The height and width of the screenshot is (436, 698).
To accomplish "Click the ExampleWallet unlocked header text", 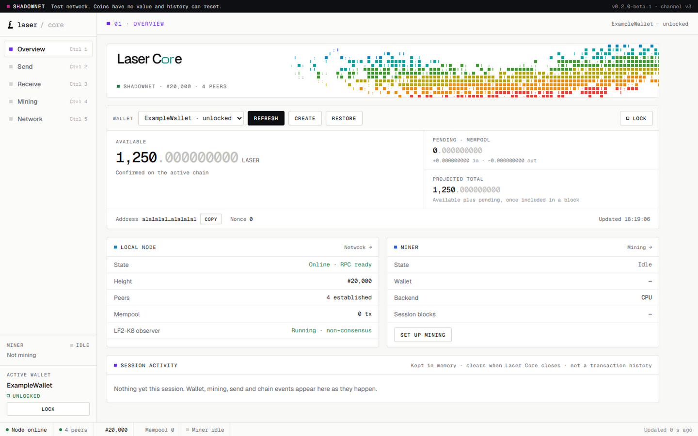I will coord(650,24).
